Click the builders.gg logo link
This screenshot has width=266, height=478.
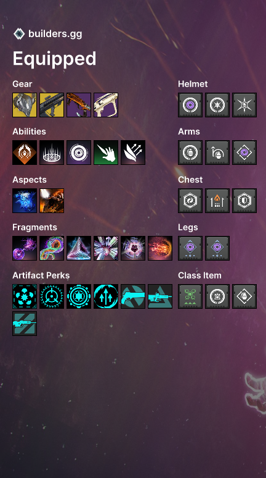point(48,34)
